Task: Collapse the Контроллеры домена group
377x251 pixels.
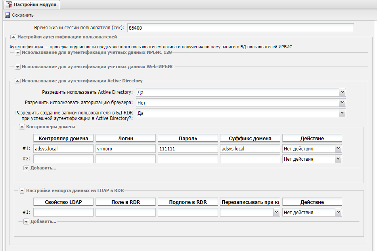Action: (x=22, y=127)
